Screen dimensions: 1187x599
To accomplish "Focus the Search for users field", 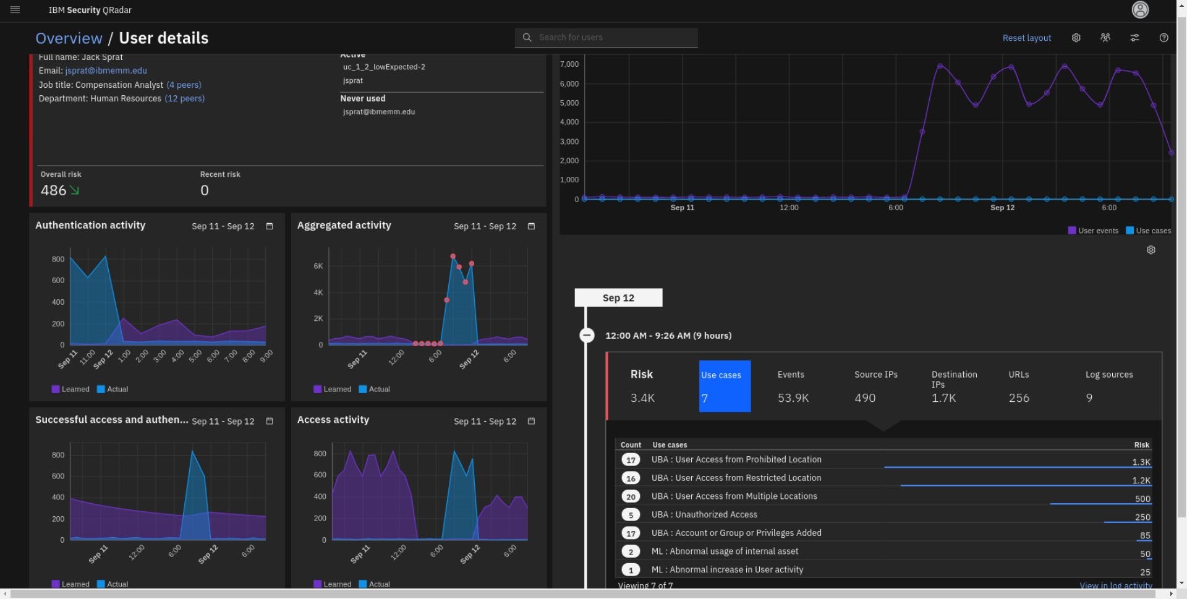I will 606,38.
